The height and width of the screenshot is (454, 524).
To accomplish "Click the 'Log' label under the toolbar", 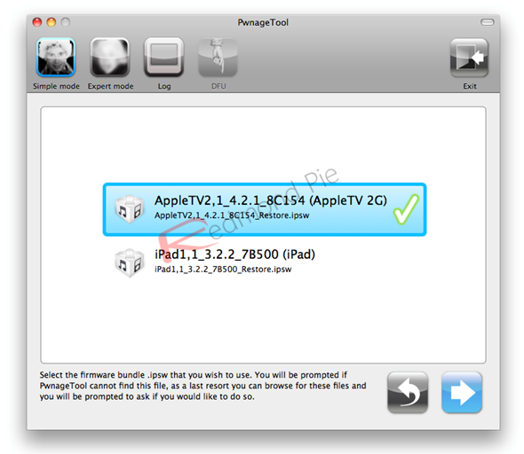I will [x=164, y=86].
